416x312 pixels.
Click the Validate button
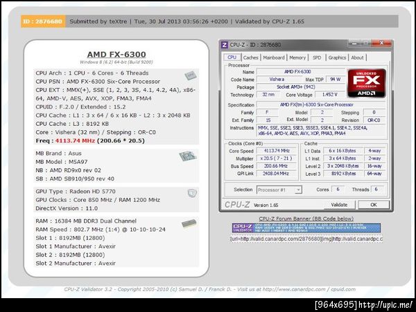coord(339,205)
